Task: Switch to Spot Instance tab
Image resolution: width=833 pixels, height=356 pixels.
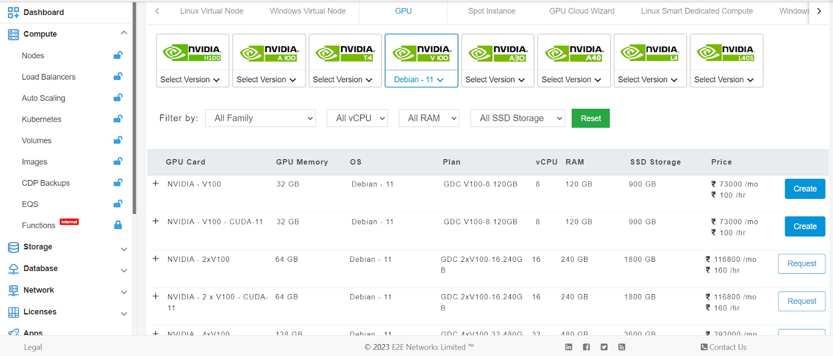Action: [491, 11]
